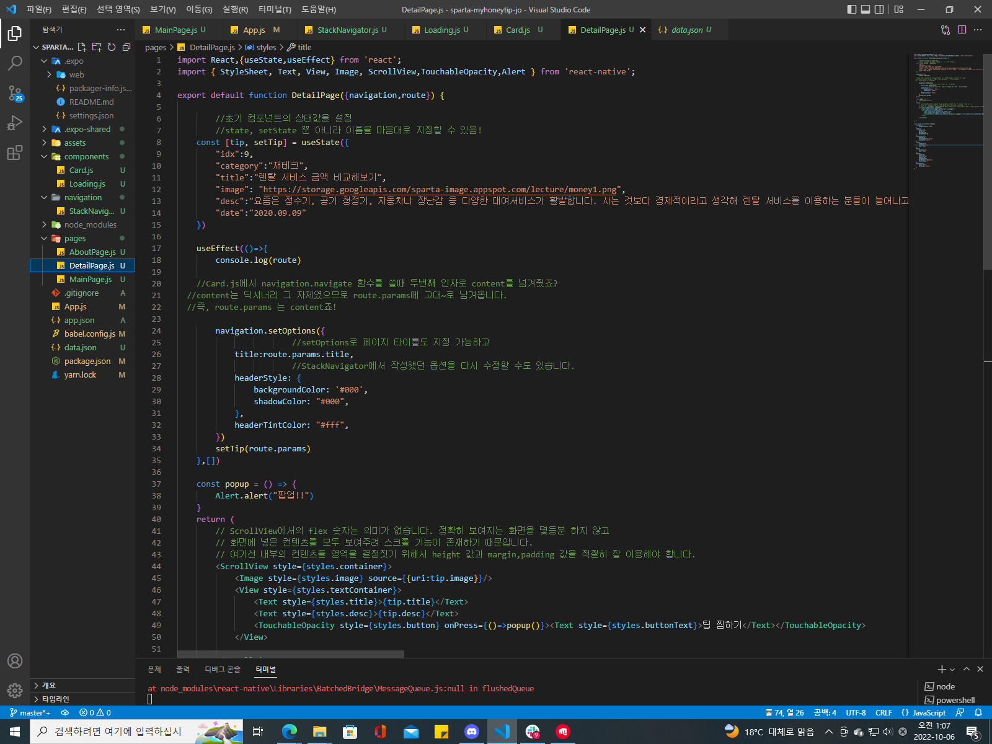Click the Windows taskbar search box

click(x=136, y=732)
